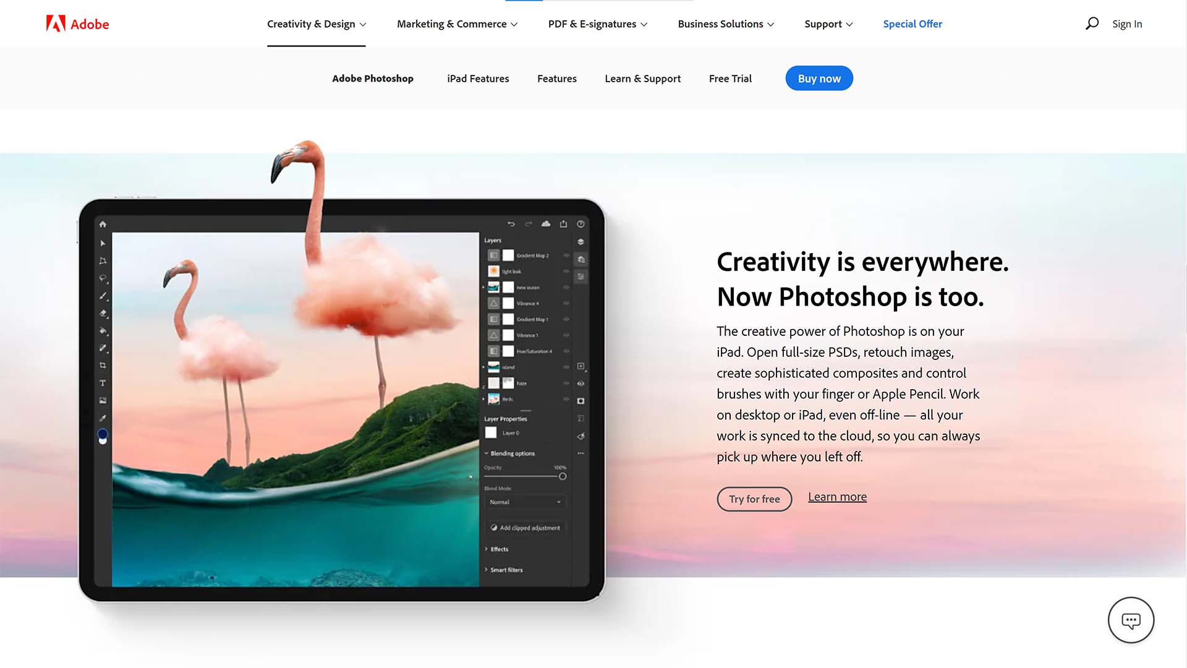
Task: Hide the Birds layer
Action: 566,399
